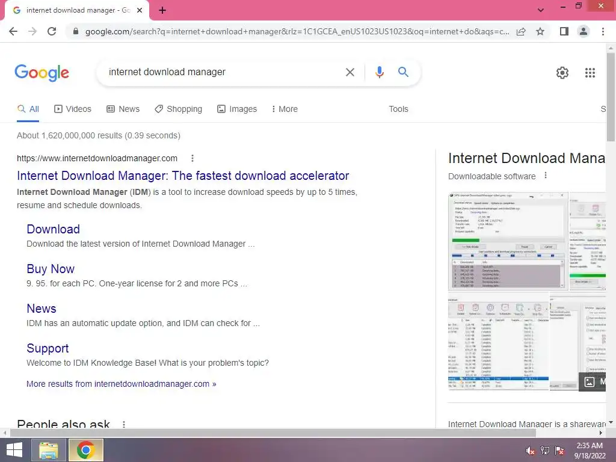The height and width of the screenshot is (462, 616).
Task: Open Chrome profile avatar menu
Action: [584, 31]
